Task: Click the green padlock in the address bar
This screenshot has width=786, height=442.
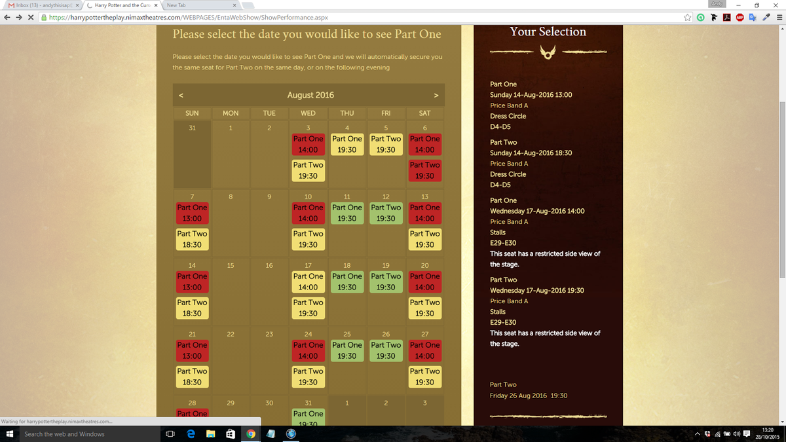Action: (44, 18)
